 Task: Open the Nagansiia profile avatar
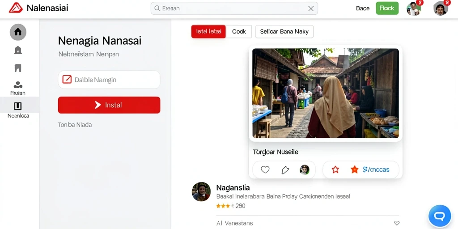coord(201,191)
